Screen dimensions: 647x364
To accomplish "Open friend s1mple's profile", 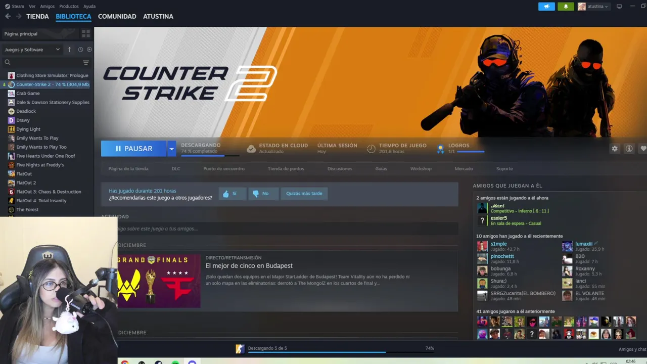I will point(498,244).
